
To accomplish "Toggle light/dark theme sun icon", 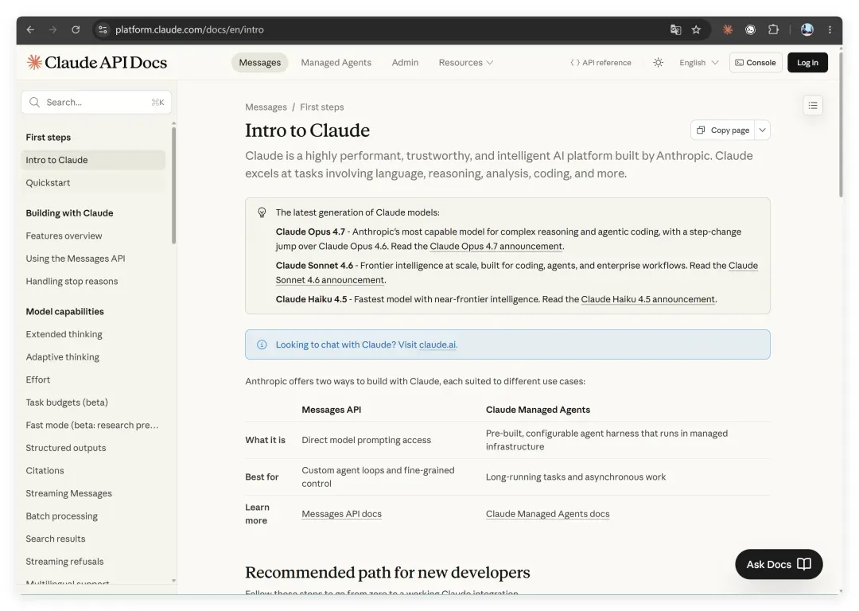I will (658, 63).
